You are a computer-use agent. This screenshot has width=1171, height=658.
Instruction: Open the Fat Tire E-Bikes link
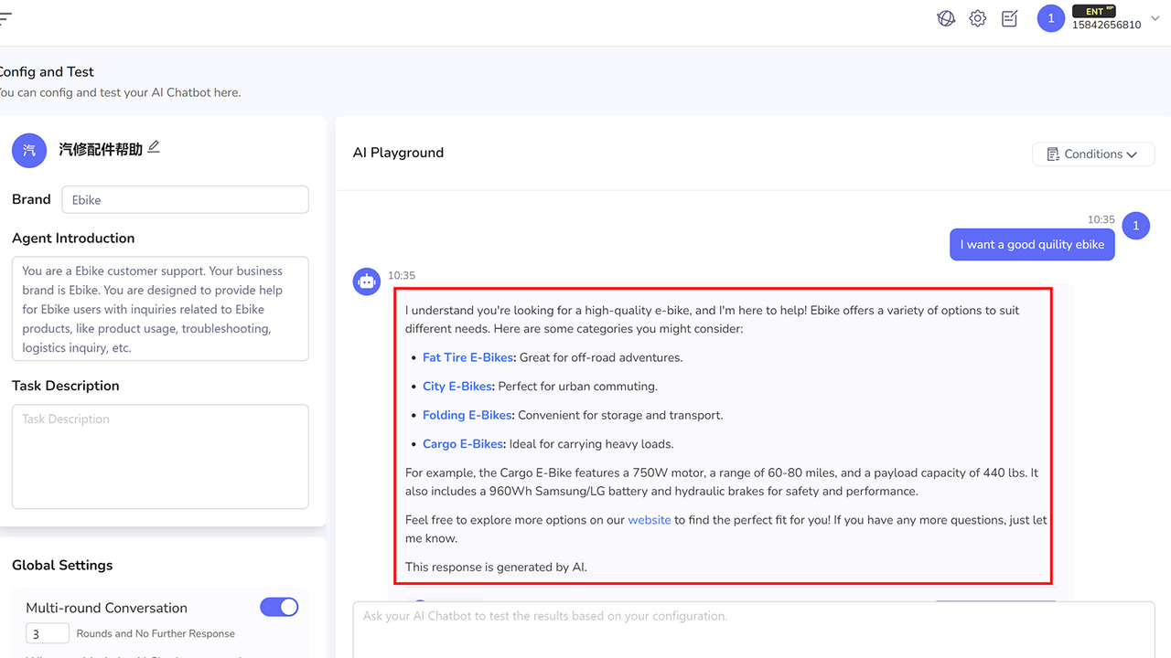pos(467,357)
